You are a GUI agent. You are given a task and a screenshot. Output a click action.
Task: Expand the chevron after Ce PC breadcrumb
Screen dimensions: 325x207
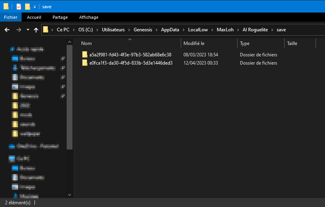74,30
